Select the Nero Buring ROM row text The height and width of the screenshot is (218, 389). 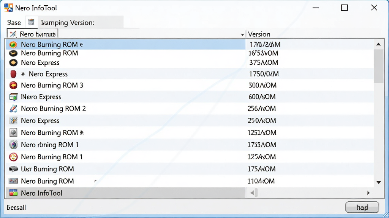47,181
